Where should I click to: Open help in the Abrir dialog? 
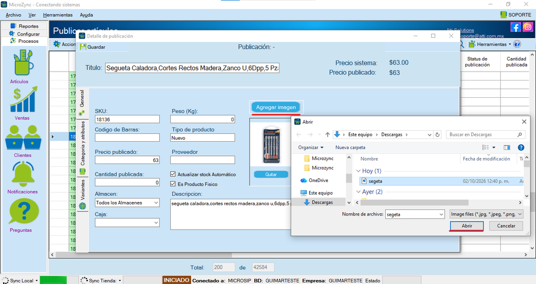pos(521,147)
